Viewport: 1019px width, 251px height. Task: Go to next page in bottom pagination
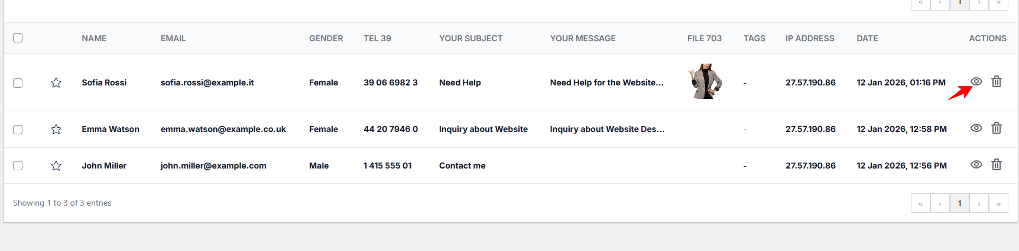979,203
